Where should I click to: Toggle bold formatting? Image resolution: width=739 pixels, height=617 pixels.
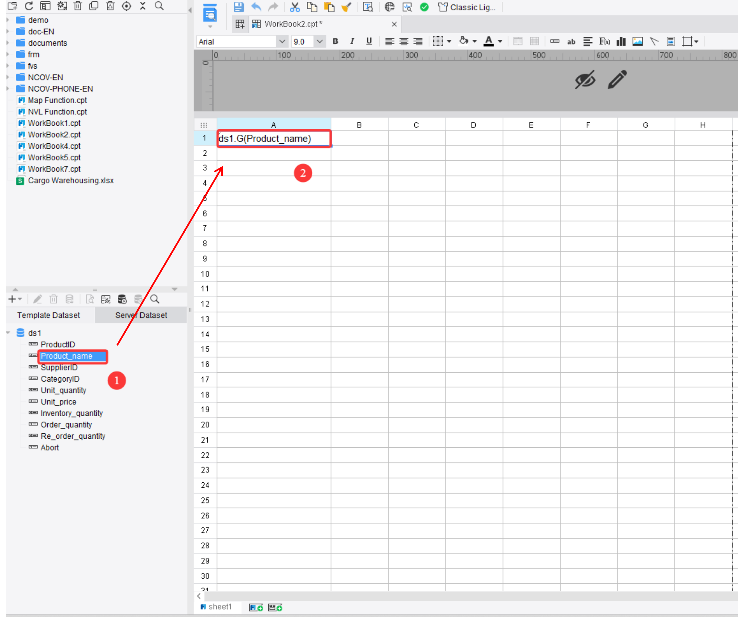click(336, 41)
